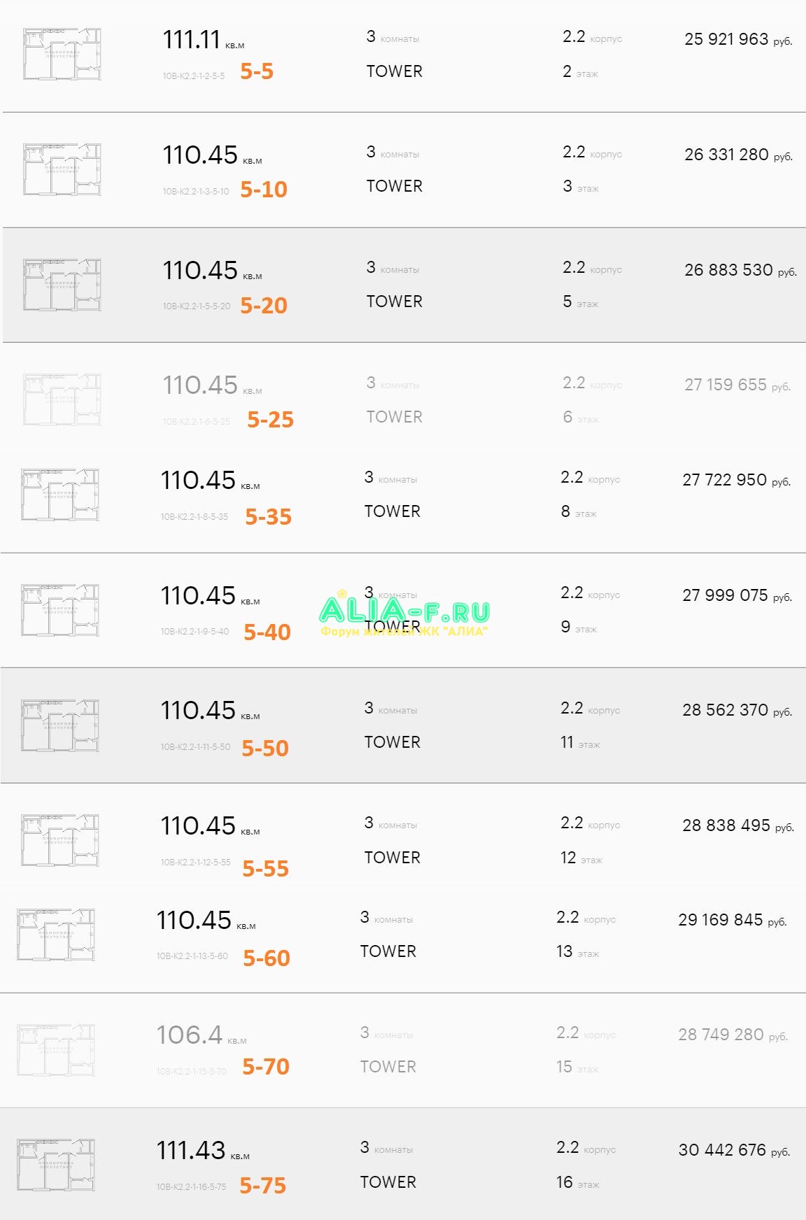Viewport: 806px width, 1220px height.
Task: View floor plan thumbnail for apartment 5-50
Action: (60, 725)
